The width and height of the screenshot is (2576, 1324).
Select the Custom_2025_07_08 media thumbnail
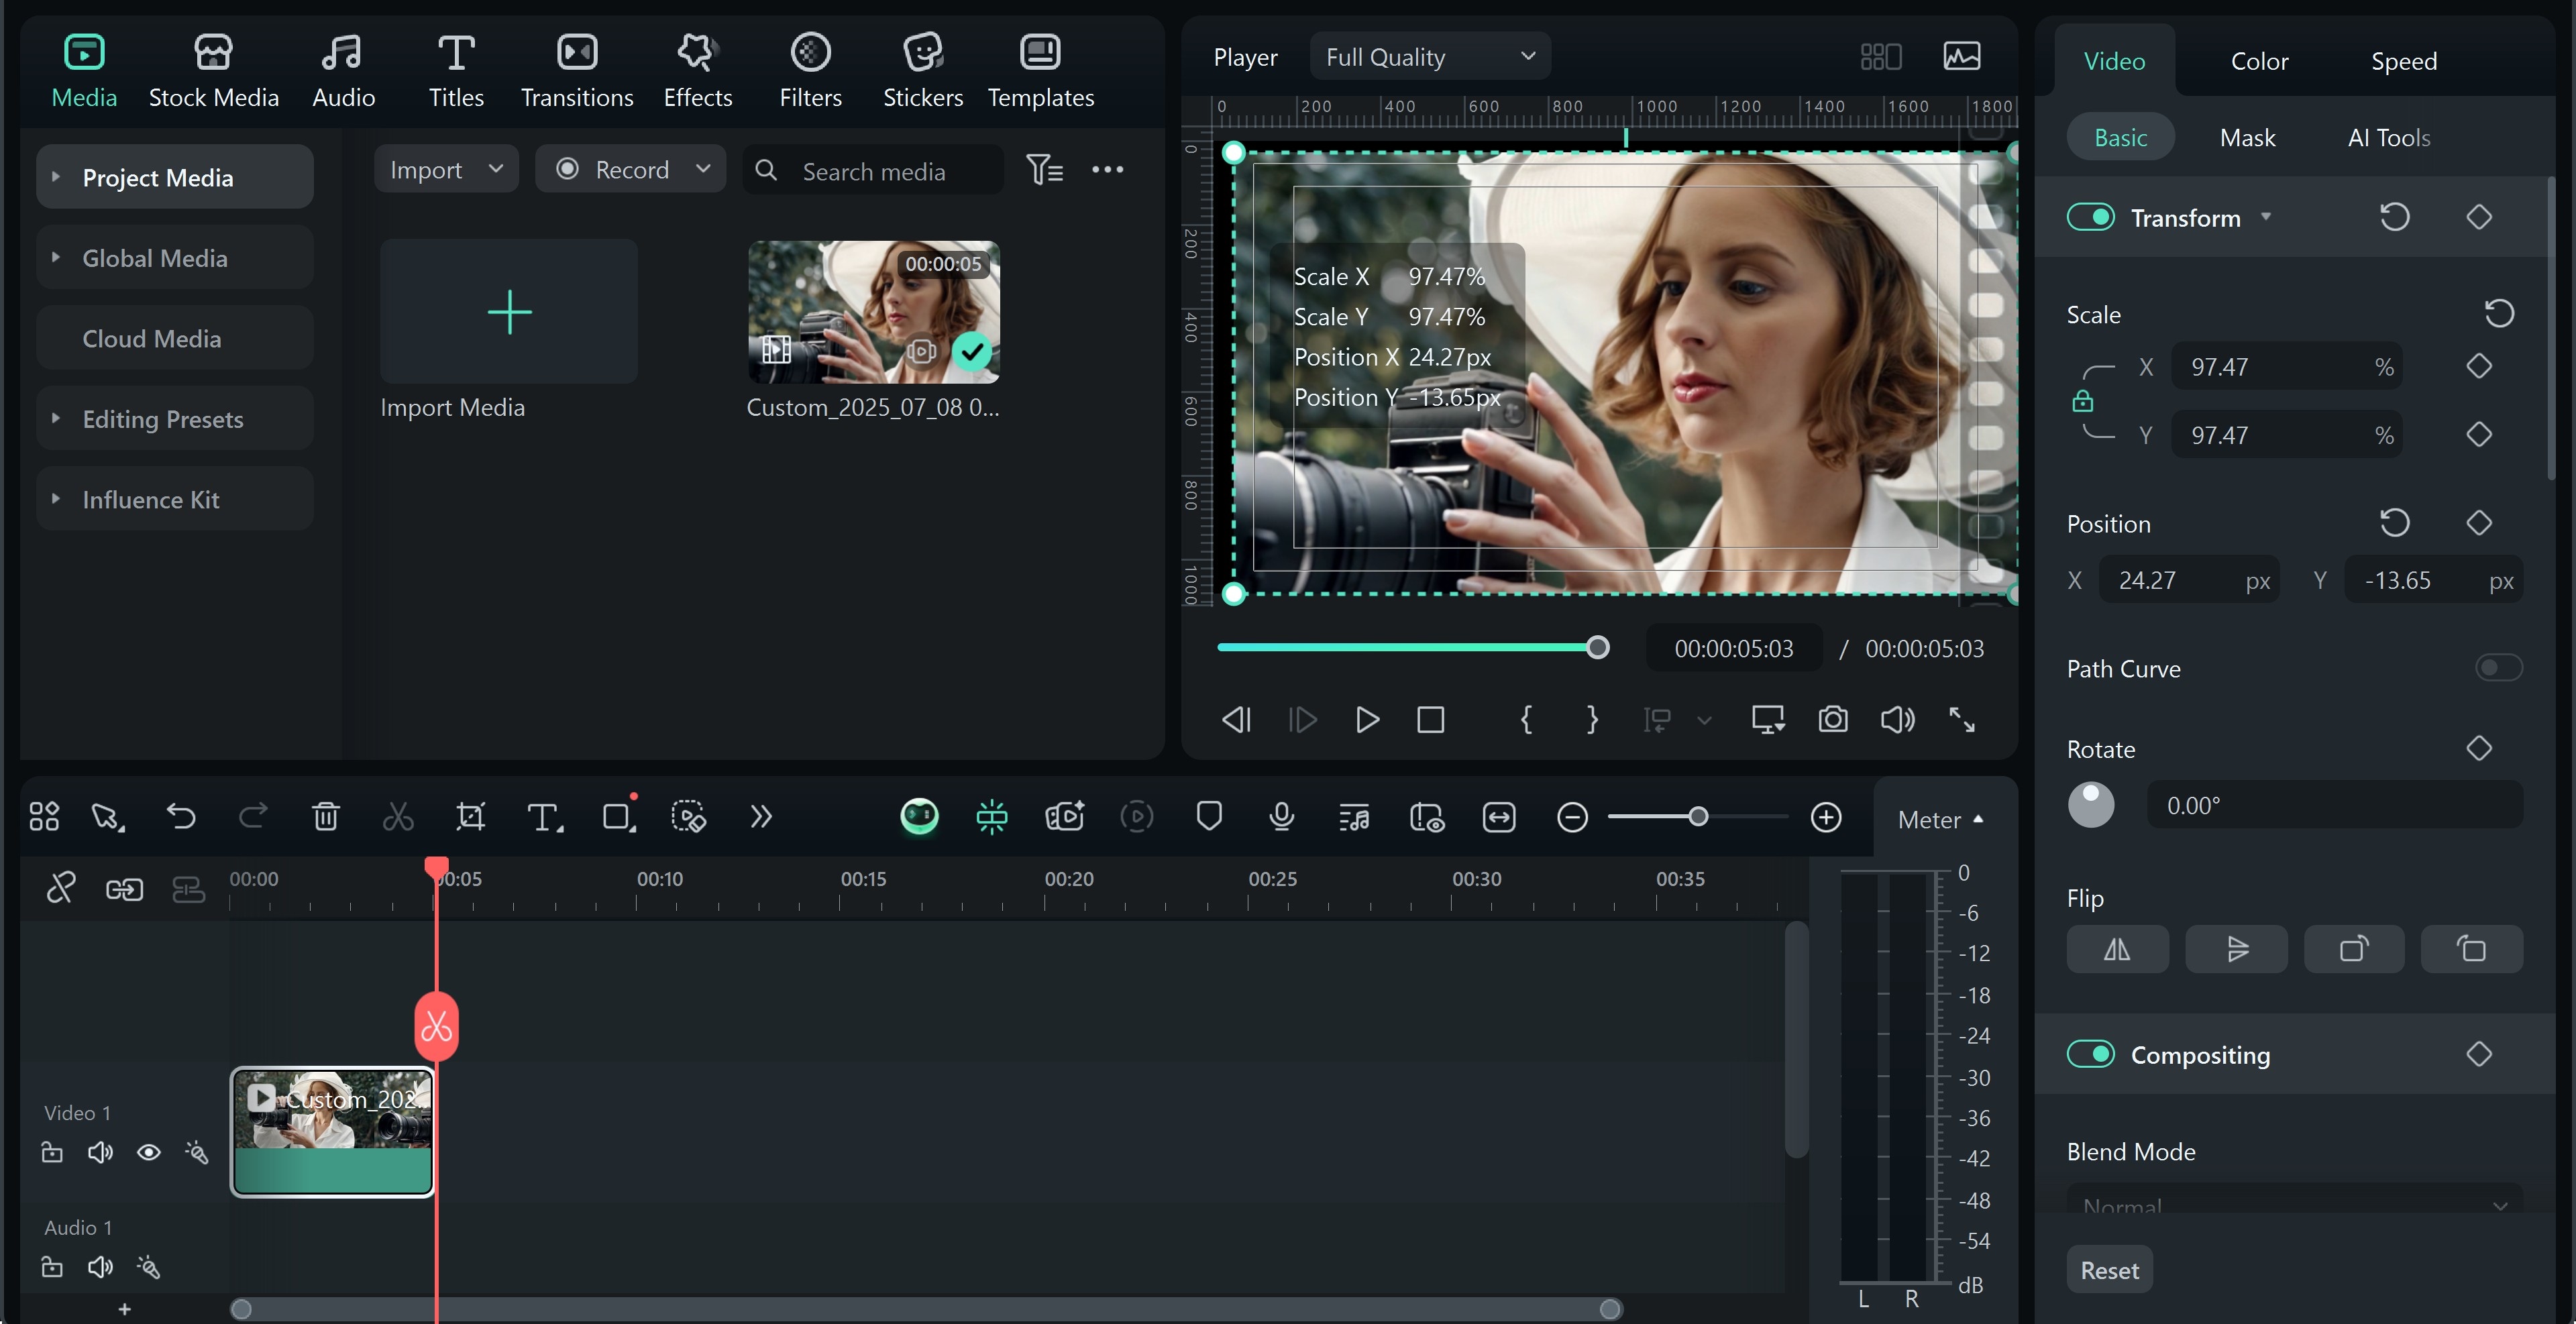[874, 311]
